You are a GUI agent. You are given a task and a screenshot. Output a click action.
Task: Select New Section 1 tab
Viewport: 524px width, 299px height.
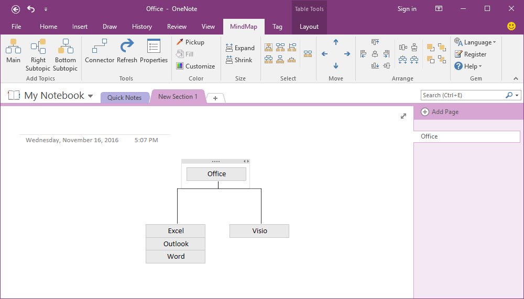[178, 97]
